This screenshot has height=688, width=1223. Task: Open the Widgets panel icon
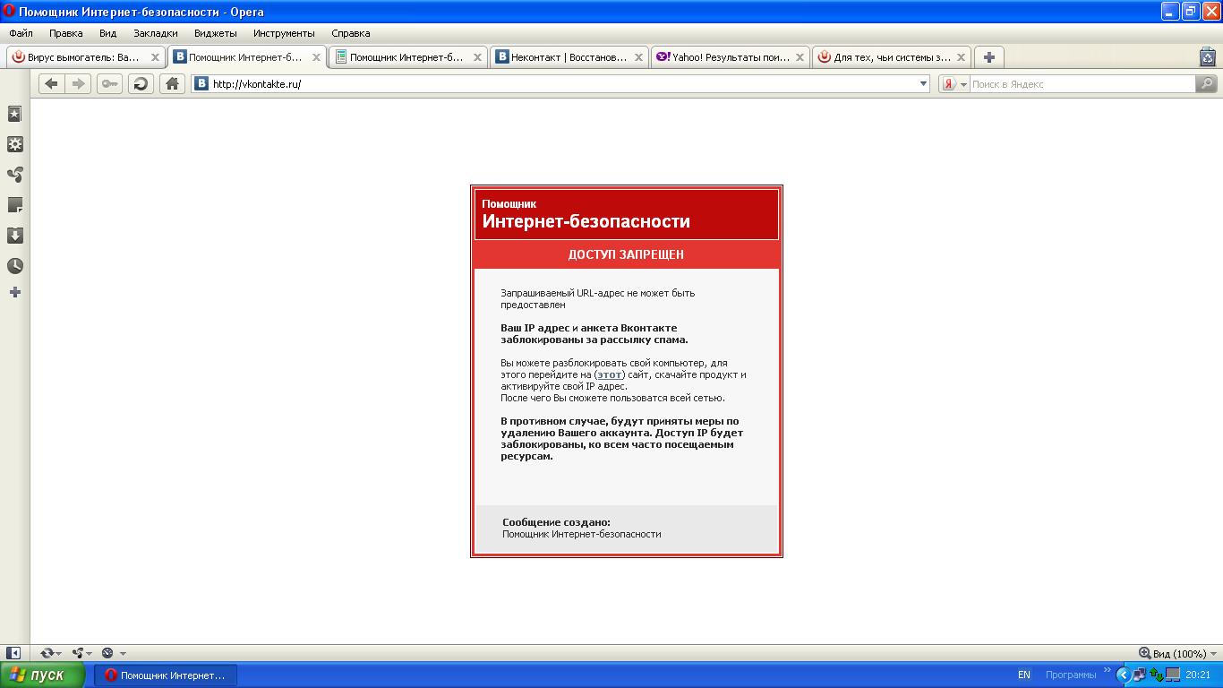pos(13,144)
